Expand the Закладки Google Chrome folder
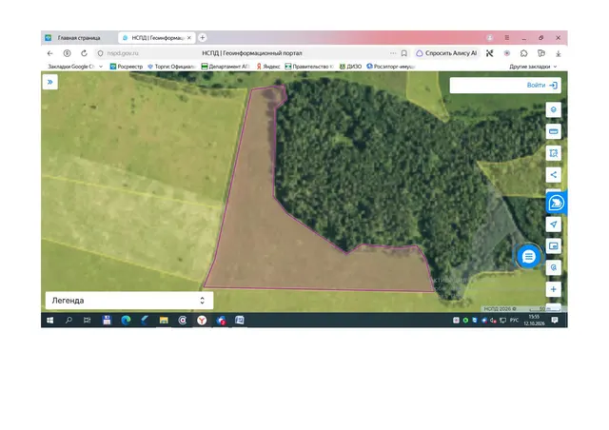Viewport: 609px width, 430px height. (75, 67)
